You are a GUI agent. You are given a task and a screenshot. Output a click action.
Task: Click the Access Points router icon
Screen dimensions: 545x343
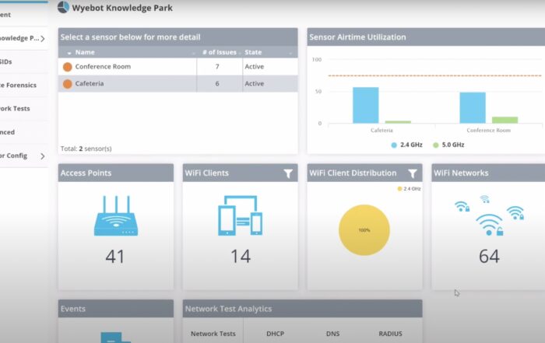tap(116, 215)
